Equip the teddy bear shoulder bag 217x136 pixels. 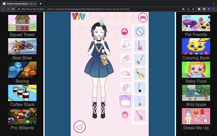[140, 115]
